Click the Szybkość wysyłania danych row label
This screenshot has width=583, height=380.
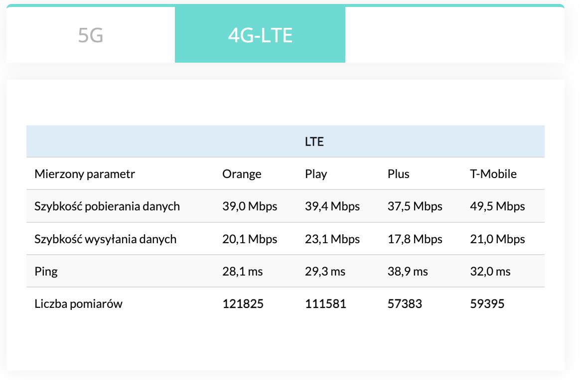pos(106,239)
